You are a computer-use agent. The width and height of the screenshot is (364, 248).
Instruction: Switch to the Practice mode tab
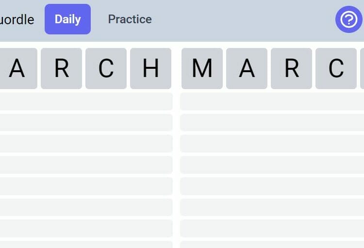pyautogui.click(x=130, y=19)
